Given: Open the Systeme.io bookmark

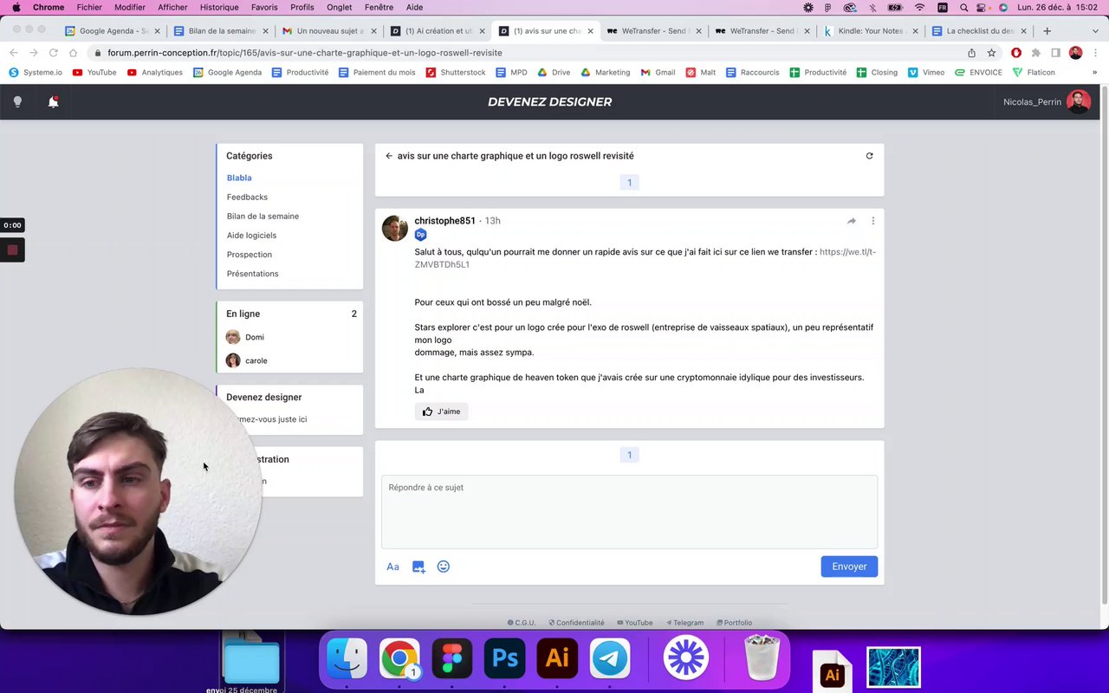Looking at the screenshot, I should (35, 73).
